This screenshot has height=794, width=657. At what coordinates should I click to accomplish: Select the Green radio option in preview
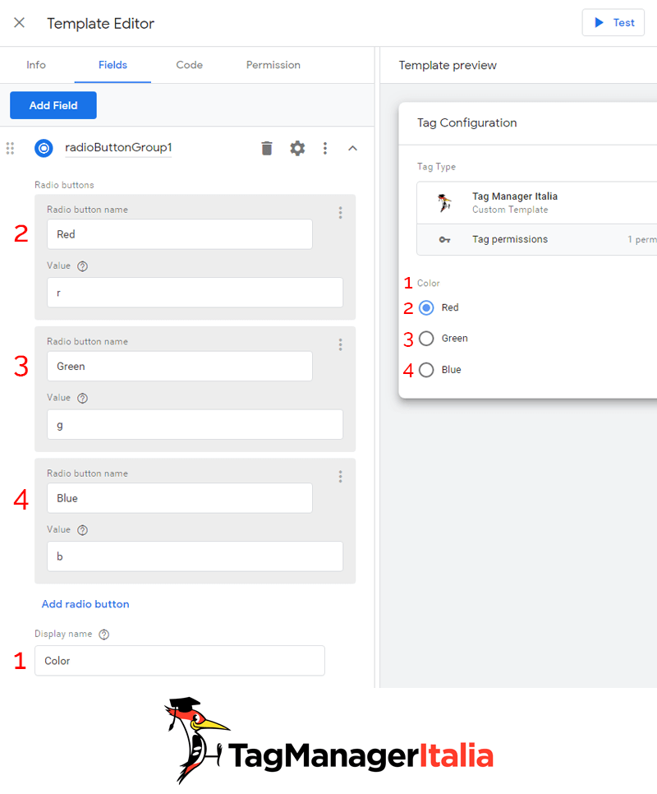click(426, 339)
